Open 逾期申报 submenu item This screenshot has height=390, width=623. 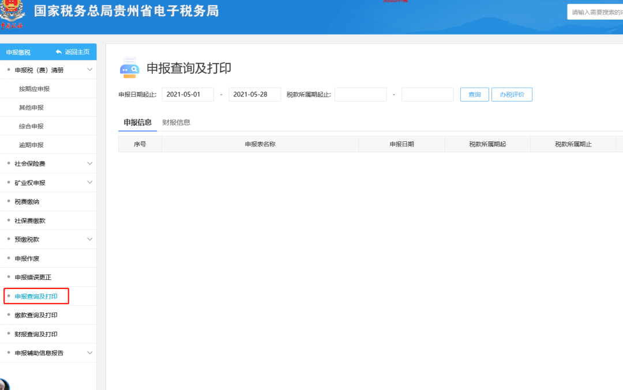click(x=31, y=145)
